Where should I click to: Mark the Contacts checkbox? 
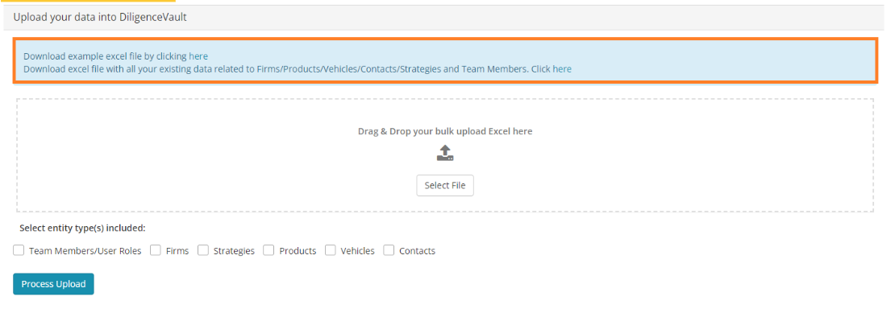tap(389, 250)
